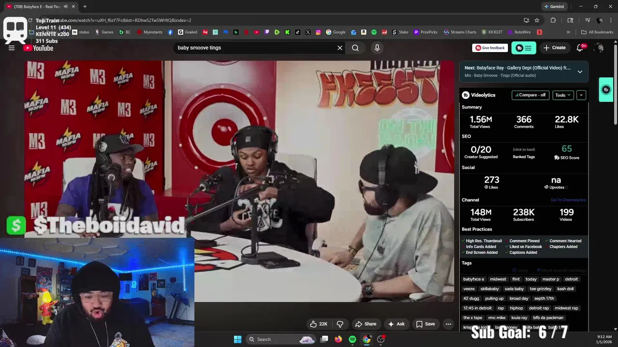Click the 'tee grizzley' tag
This screenshot has width=618, height=347.
click(540, 289)
